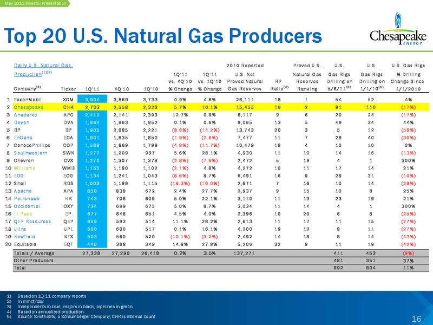Click the Equitable company name

coord(25,244)
